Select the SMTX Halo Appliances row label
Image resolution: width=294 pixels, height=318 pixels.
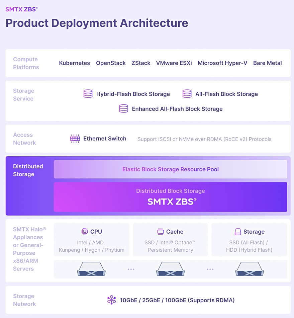29,249
